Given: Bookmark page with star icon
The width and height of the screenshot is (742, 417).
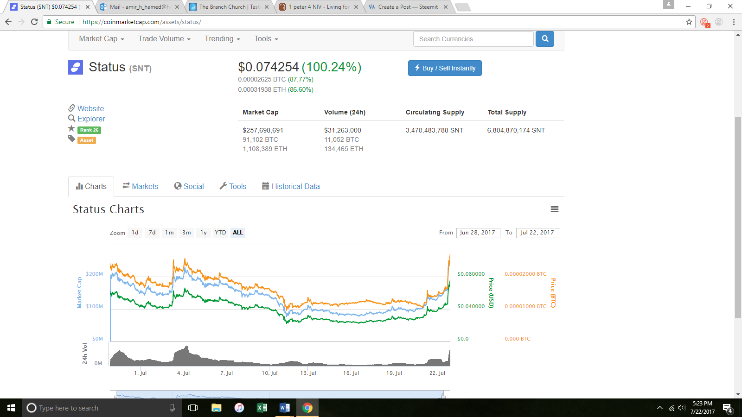Looking at the screenshot, I should (689, 22).
